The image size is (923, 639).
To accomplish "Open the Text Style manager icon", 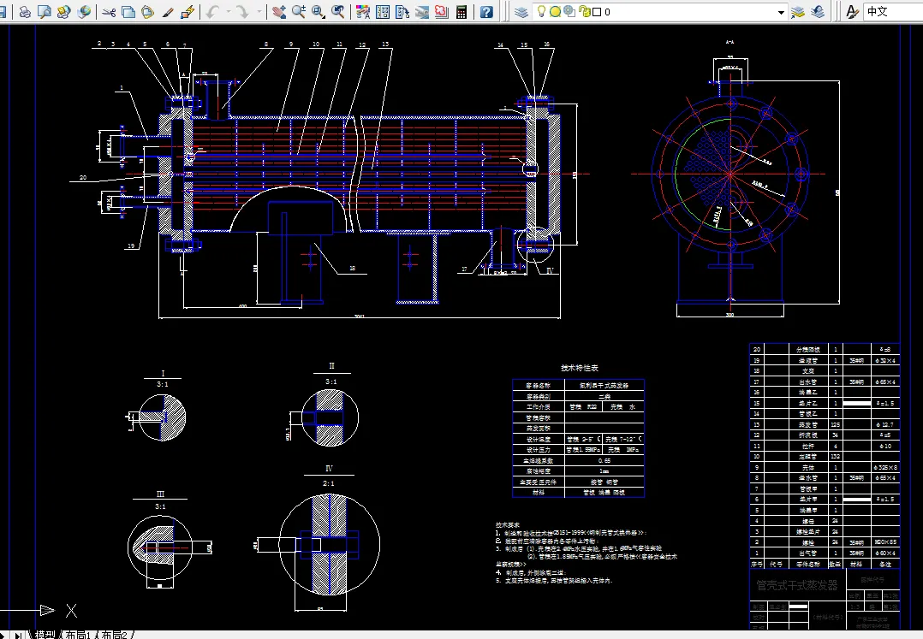I will [852, 11].
